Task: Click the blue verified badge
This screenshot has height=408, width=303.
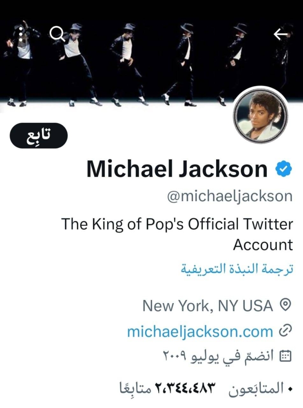Action: pyautogui.click(x=283, y=169)
